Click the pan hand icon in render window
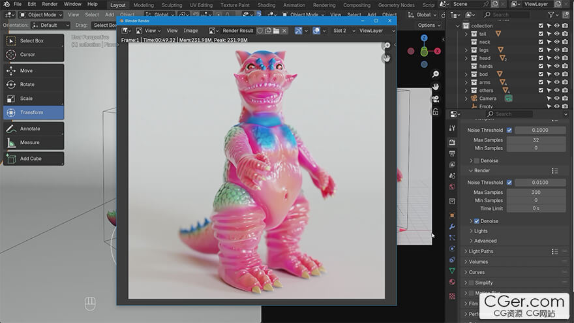Image resolution: width=574 pixels, height=323 pixels. (387, 58)
